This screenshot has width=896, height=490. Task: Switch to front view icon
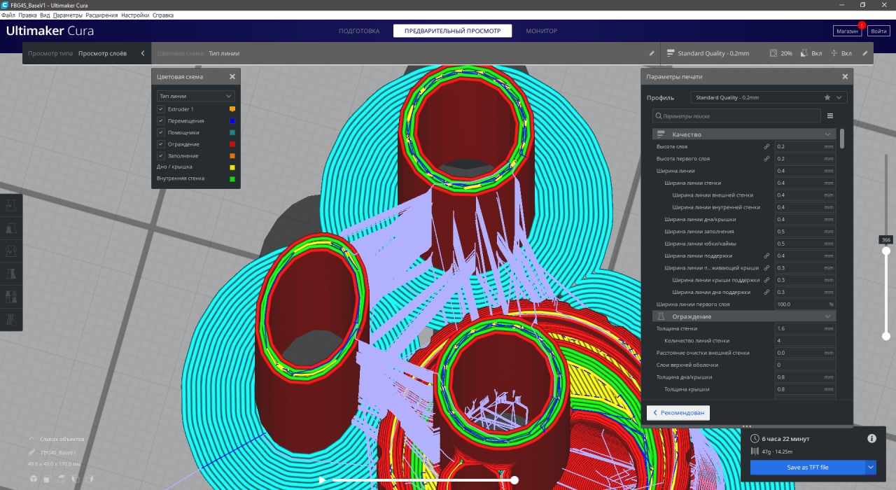[x=48, y=479]
